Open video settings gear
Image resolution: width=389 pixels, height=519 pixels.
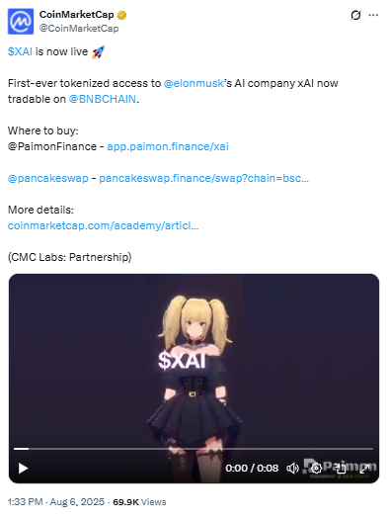316,468
